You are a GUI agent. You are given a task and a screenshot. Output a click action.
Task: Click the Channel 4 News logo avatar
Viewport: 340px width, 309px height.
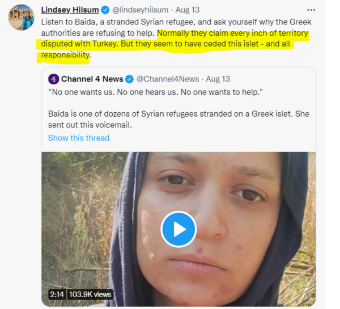[53, 79]
